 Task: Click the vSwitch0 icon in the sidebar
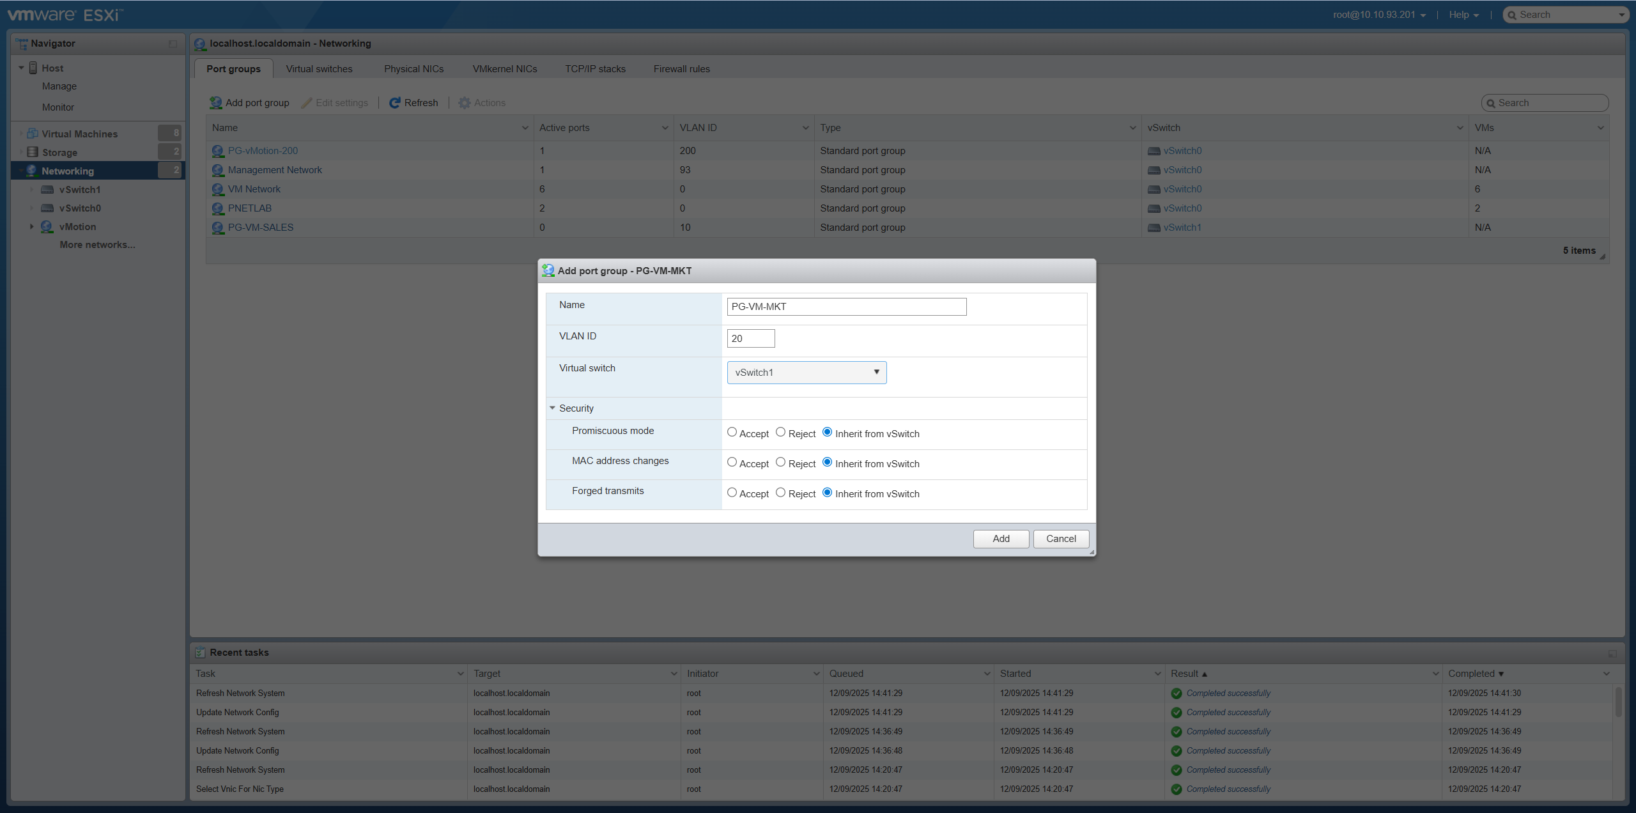(47, 208)
